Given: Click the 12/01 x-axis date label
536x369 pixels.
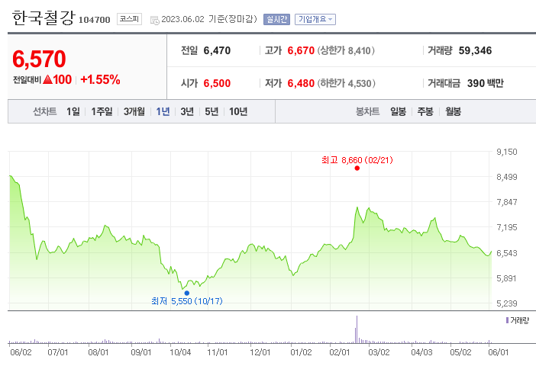Looking at the screenshot, I should point(260,352).
